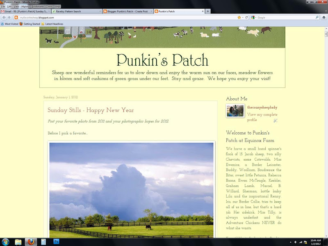The width and height of the screenshot is (328, 246).
Task: Open the bookmark star dropdown arrow
Action: 243,18
